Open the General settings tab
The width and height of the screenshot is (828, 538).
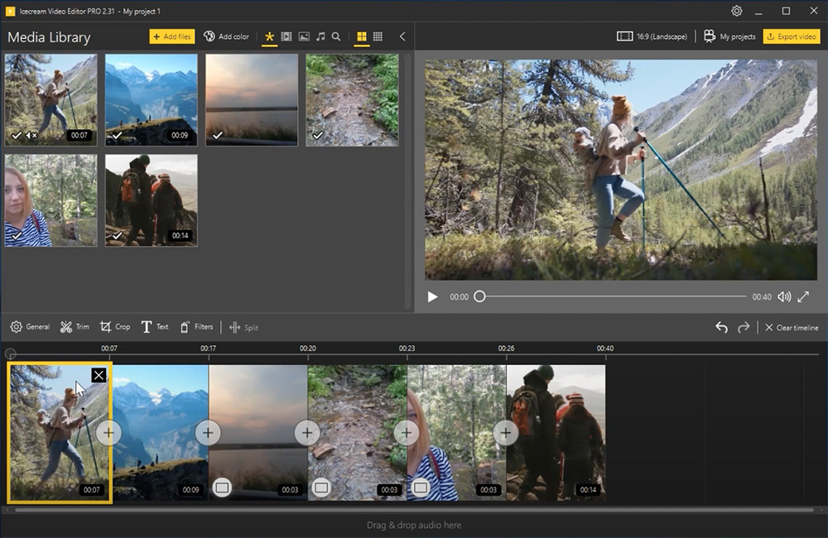coord(30,326)
